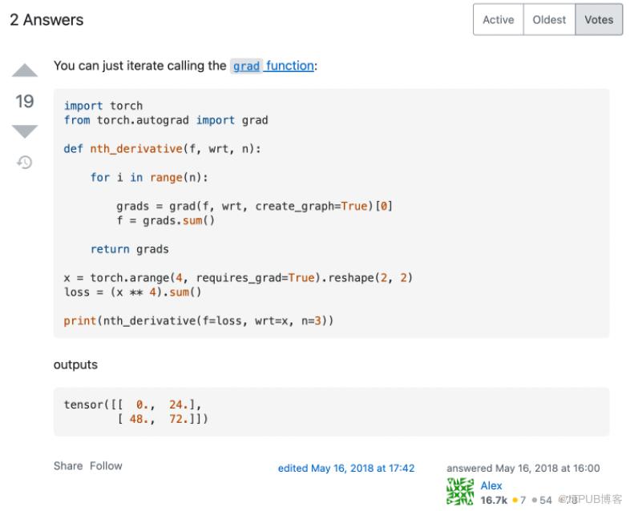The width and height of the screenshot is (630, 511).
Task: Follow this answer
Action: click(106, 465)
